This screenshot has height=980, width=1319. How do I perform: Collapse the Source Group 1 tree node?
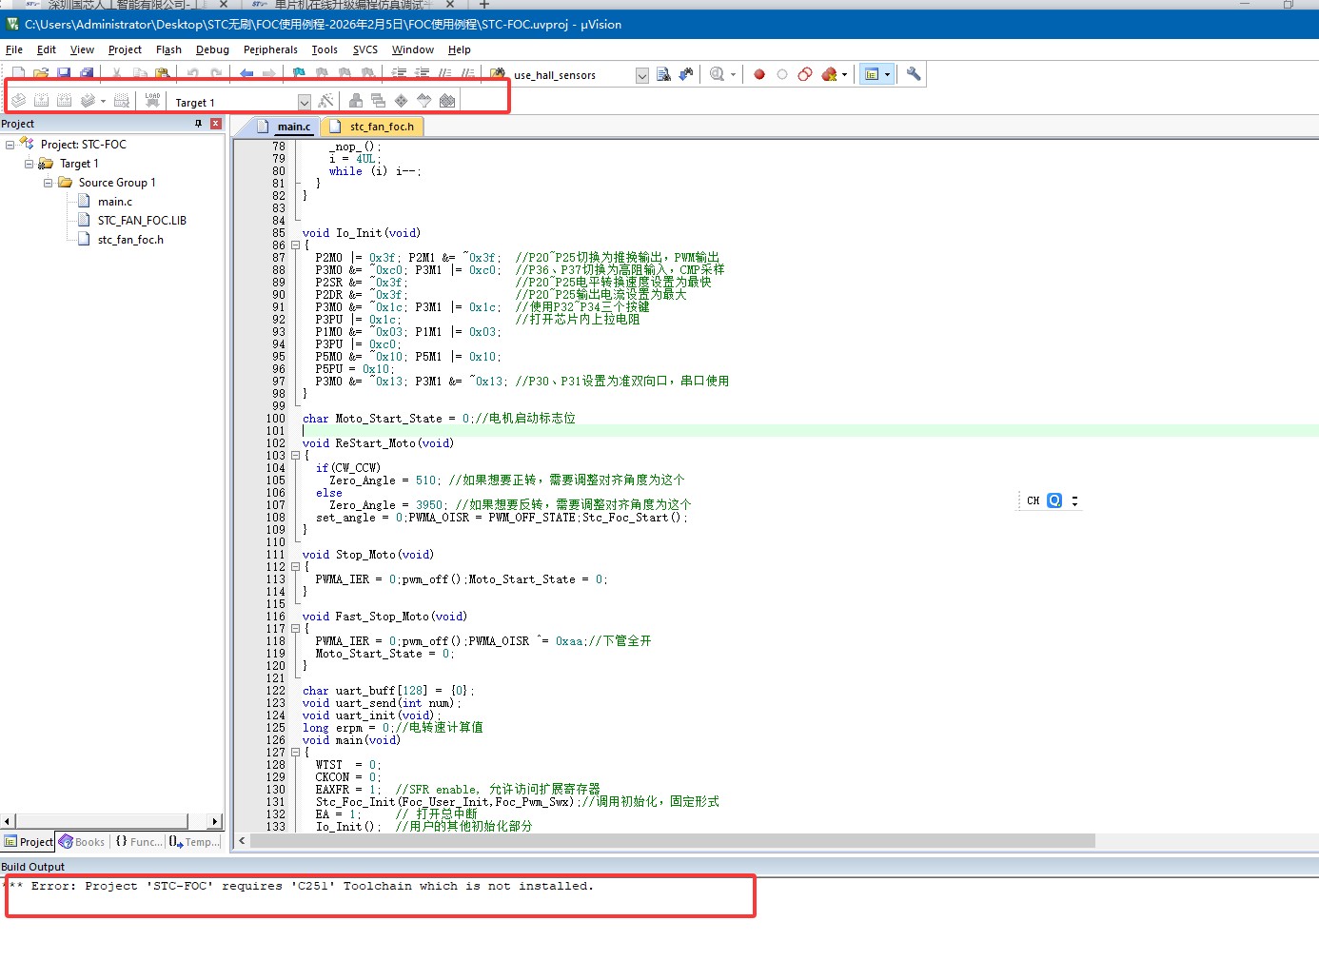point(48,183)
